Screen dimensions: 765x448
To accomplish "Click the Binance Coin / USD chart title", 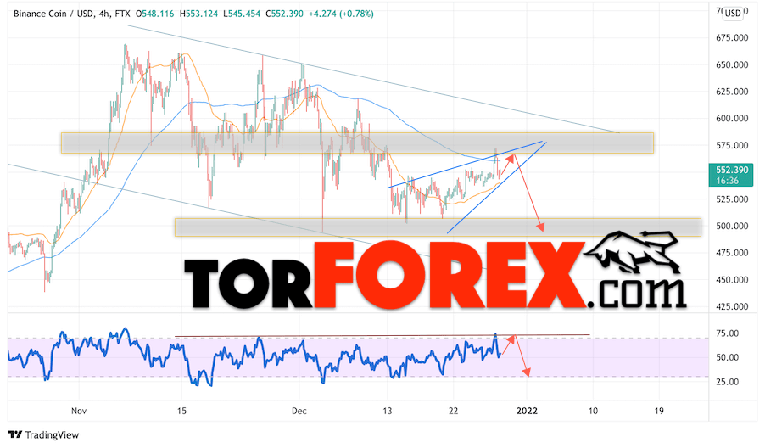I will click(61, 14).
